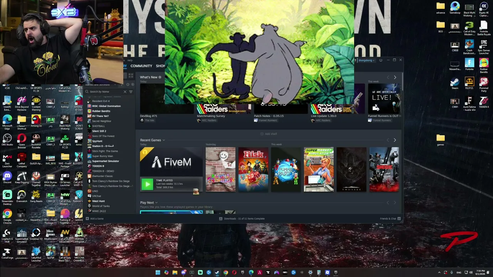The image size is (493, 277).
Task: Open the Pummel Party desktop shortcut
Action: coord(484,83)
